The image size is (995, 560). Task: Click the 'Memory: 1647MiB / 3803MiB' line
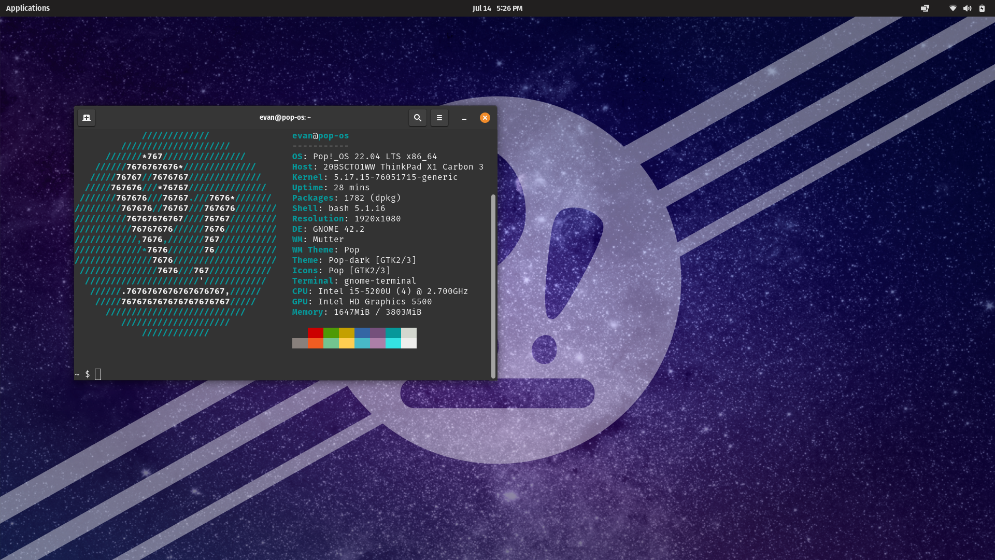pos(357,312)
